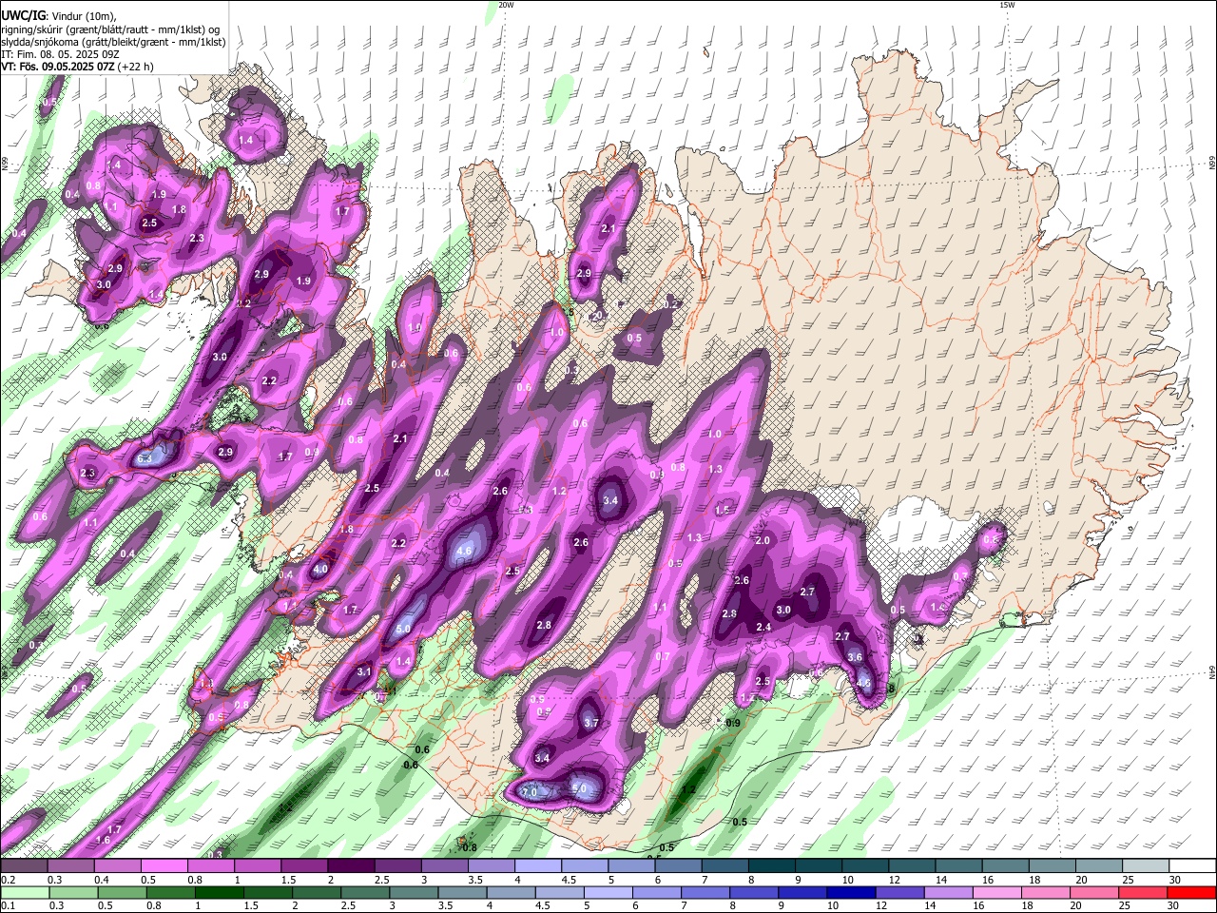Viewport: 1217px width, 913px height.
Task: Click the 'VT: Fös. 09.05.2025 07Z (+22 h)' valid time
Action: (77, 67)
